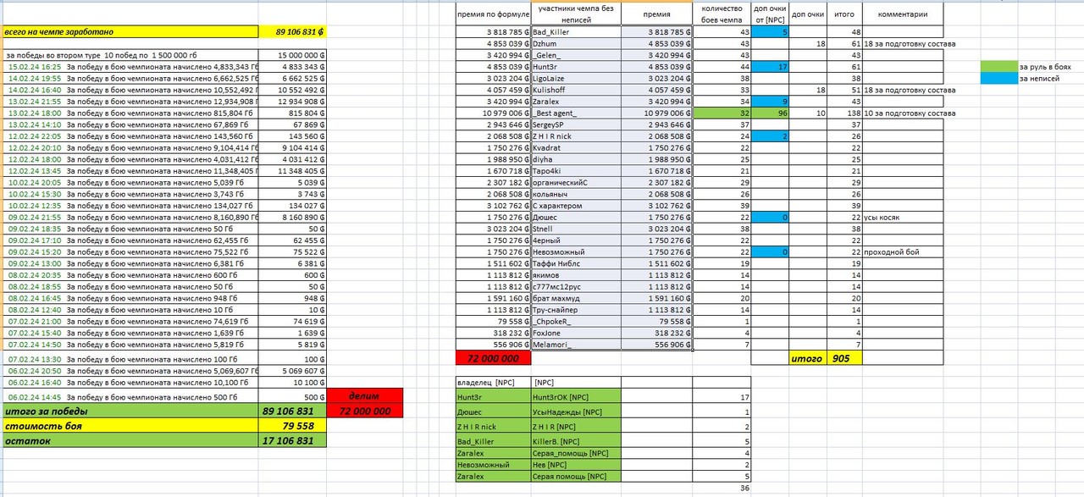The height and width of the screenshot is (497, 1084).
Task: Click the 'Серая_помощь [NPC]' cell
Action: [x=575, y=453]
